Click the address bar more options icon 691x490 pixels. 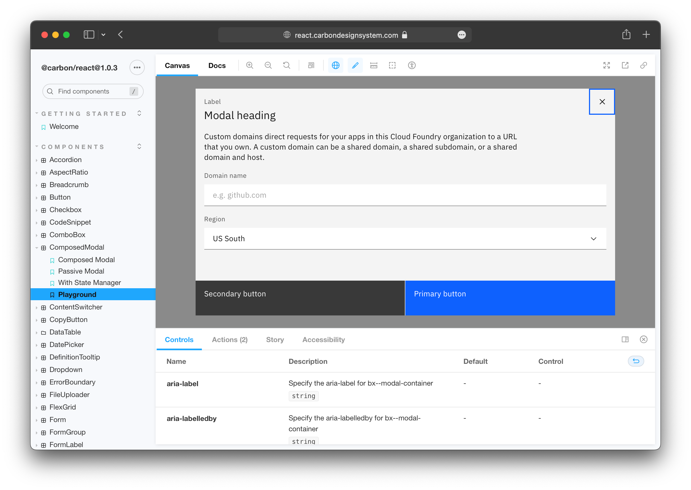(461, 35)
